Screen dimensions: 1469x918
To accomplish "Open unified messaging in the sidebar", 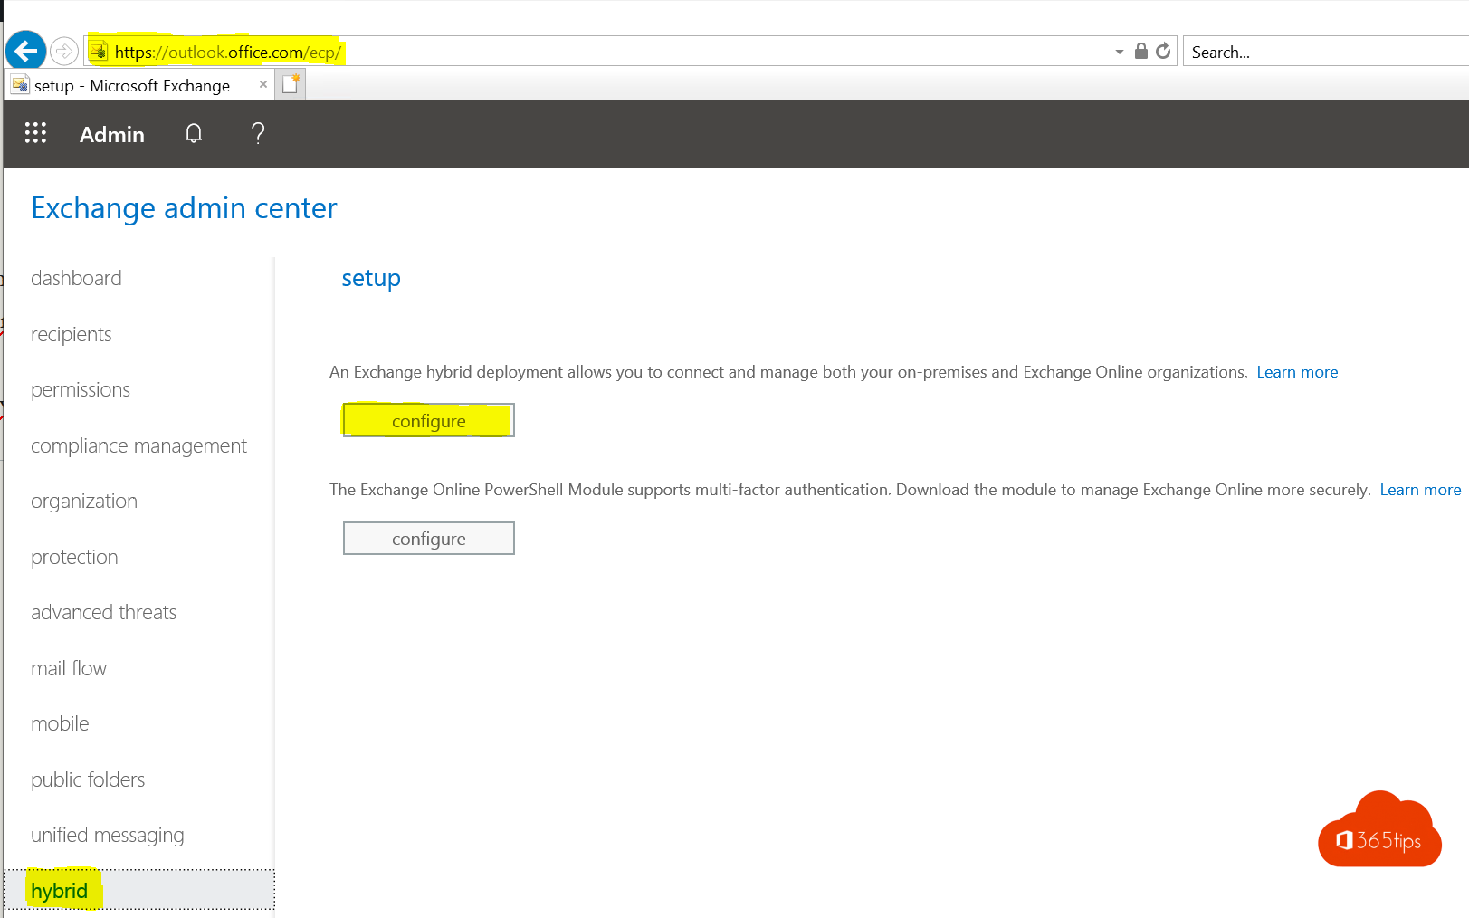I will [x=108, y=835].
